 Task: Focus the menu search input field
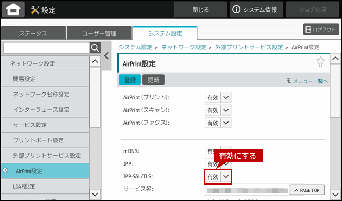coord(47,48)
